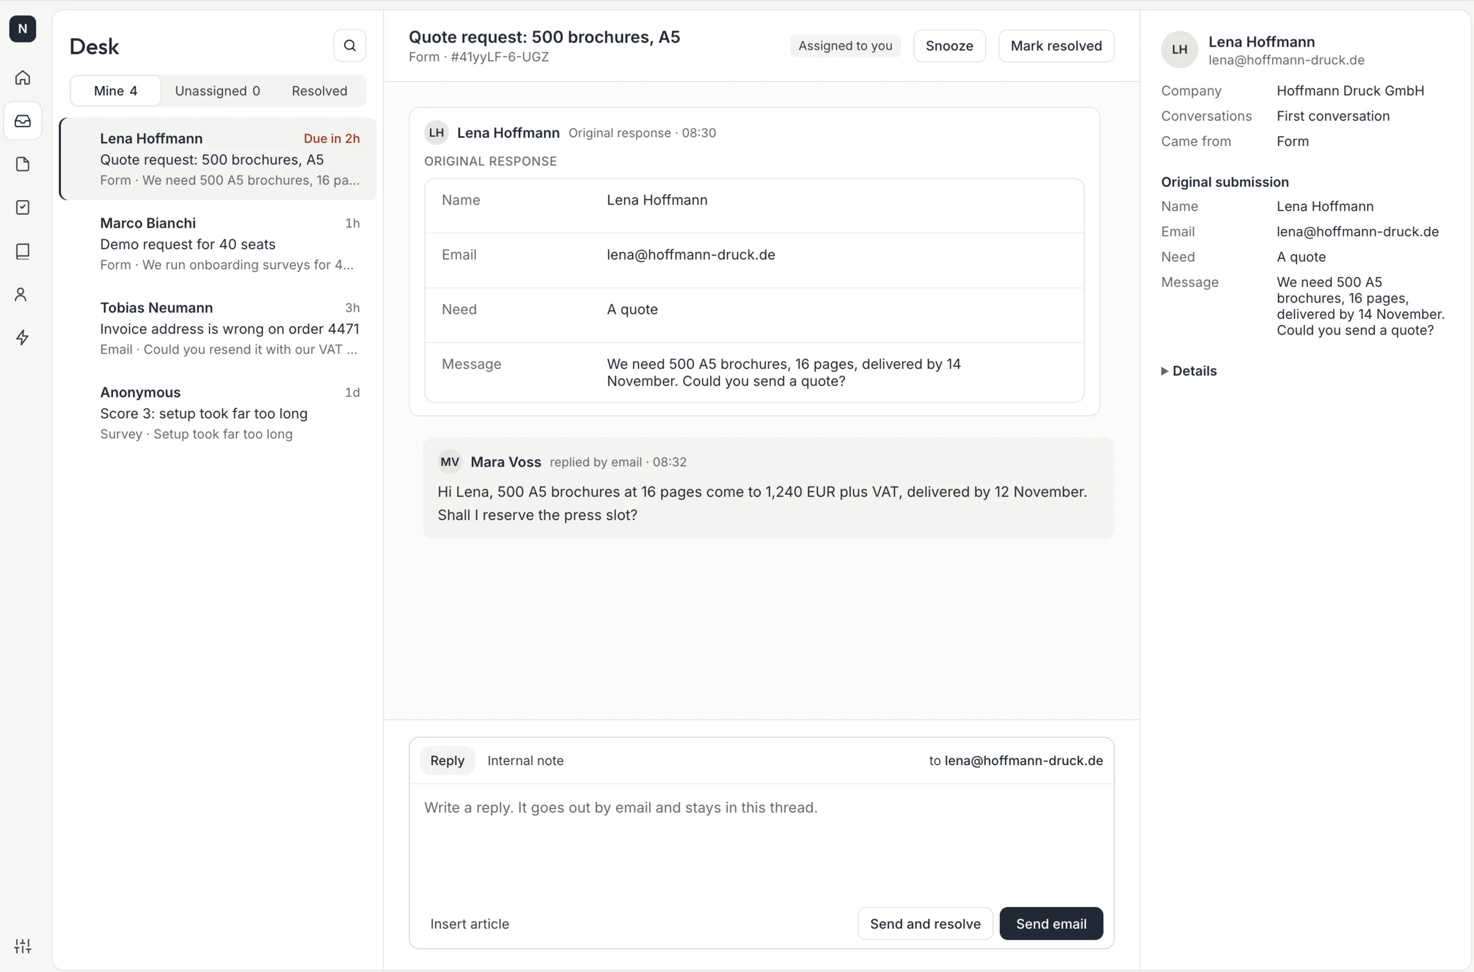
Task: Switch to the Mine 4 tab
Action: point(115,90)
